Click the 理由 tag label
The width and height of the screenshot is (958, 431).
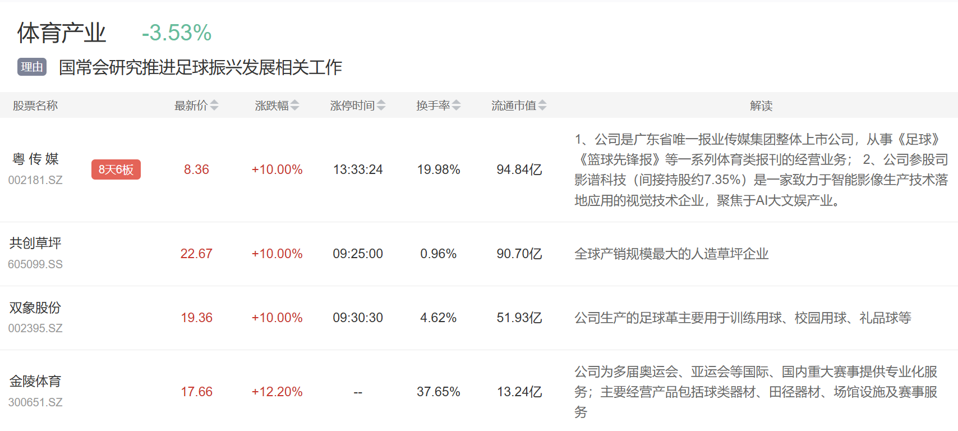click(32, 67)
